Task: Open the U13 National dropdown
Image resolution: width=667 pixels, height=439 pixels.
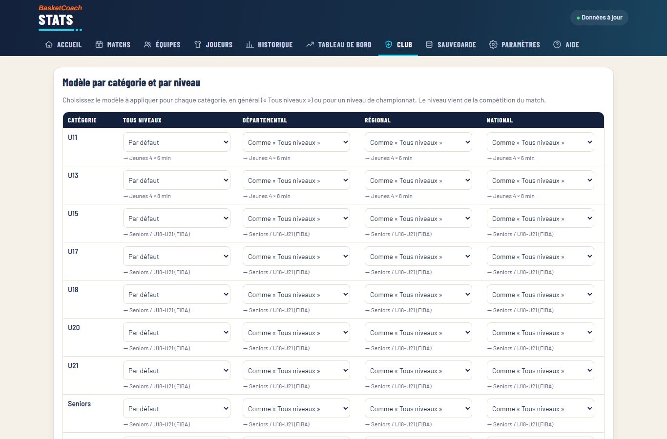Action: click(541, 180)
